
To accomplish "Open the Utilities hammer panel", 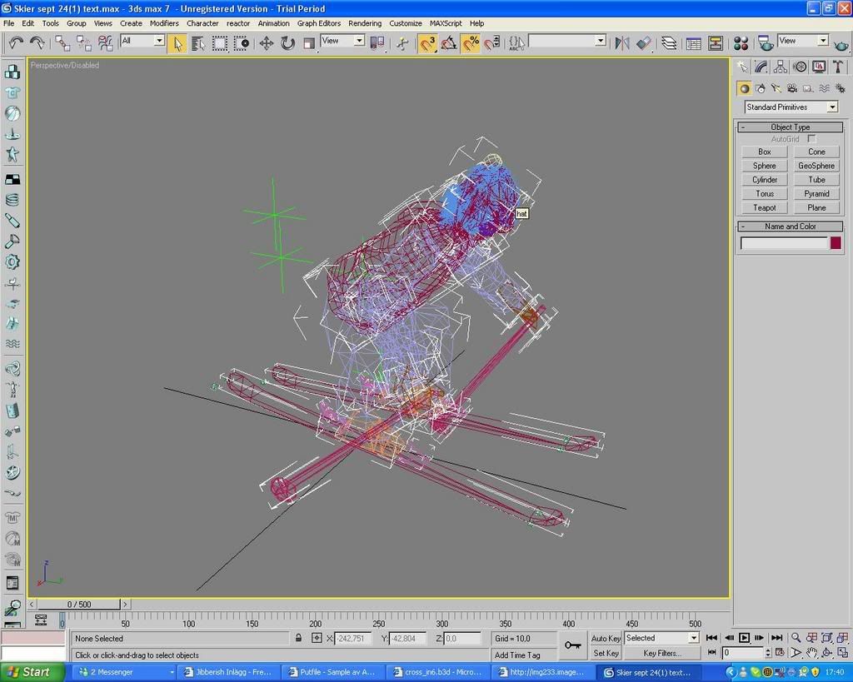I will point(838,67).
